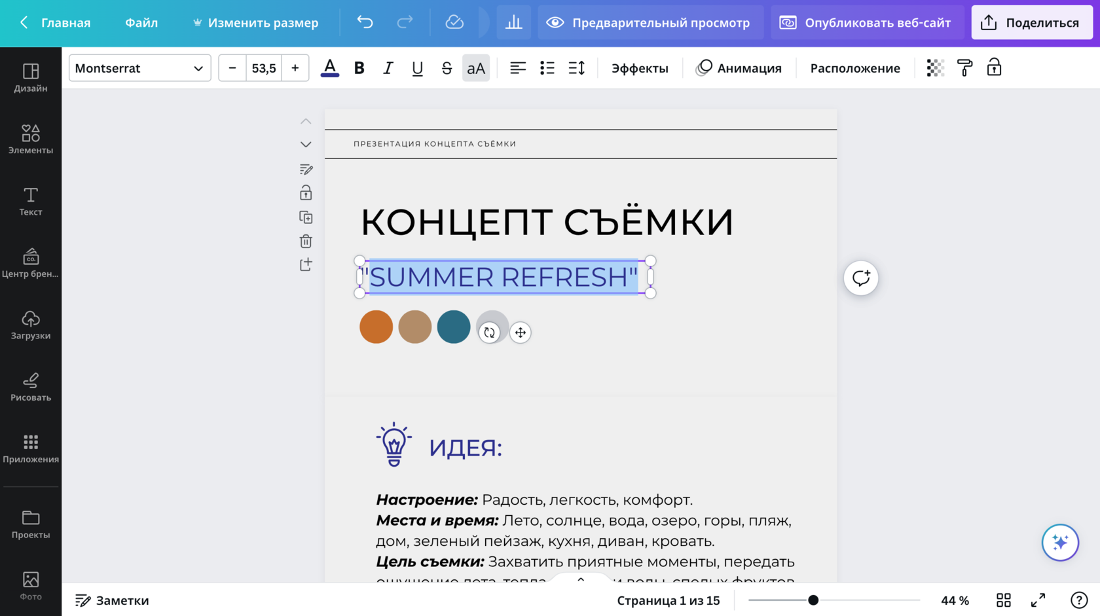The image size is (1100, 616).
Task: Open Resize (Изменить размер) menu
Action: pos(255,23)
